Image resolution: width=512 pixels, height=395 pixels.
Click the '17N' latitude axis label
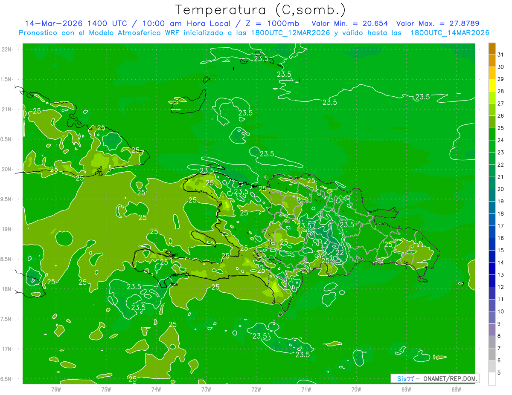(6, 349)
